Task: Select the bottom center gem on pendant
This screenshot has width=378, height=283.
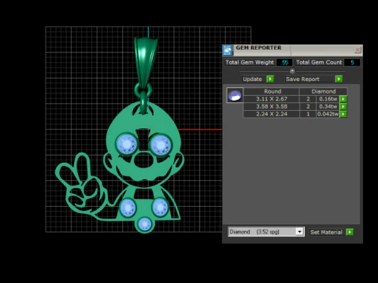Action: pyautogui.click(x=144, y=224)
